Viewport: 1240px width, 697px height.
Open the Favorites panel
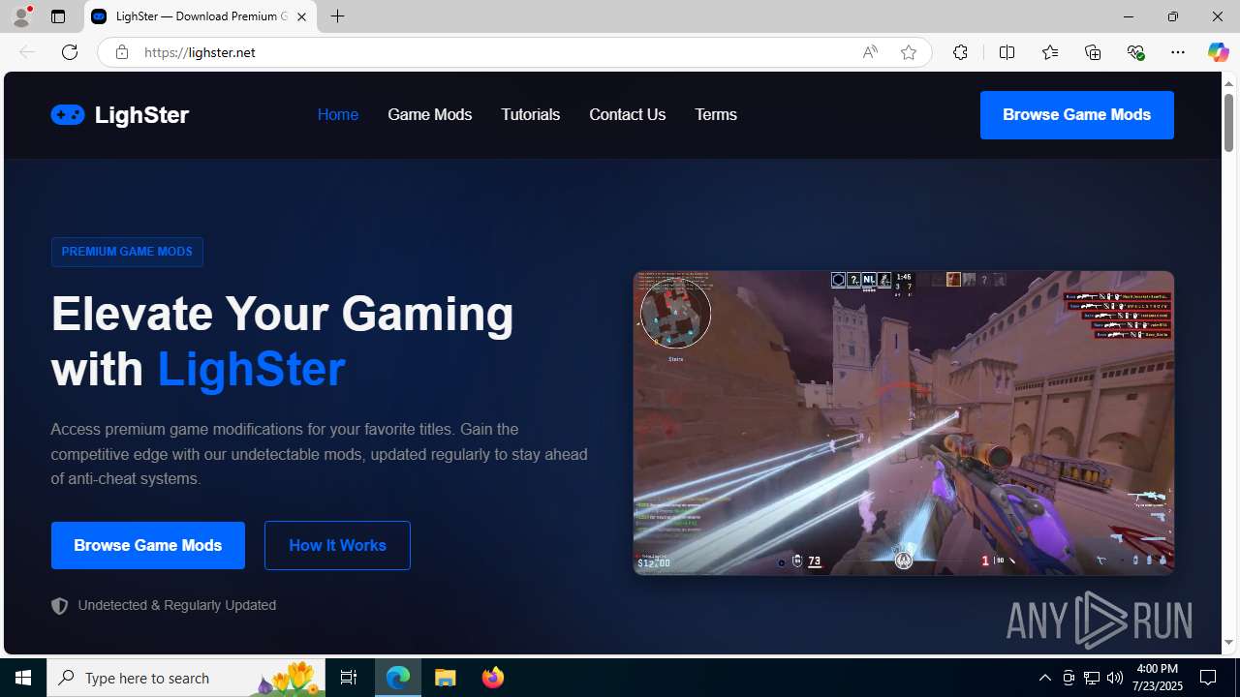[x=1050, y=52]
